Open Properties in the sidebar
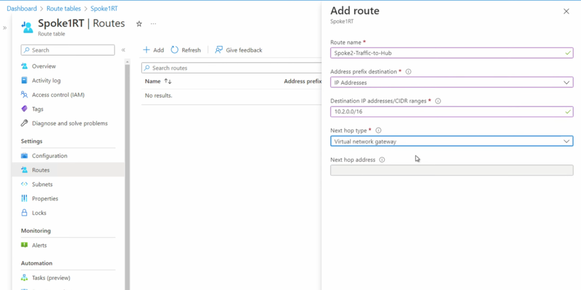 click(45, 199)
